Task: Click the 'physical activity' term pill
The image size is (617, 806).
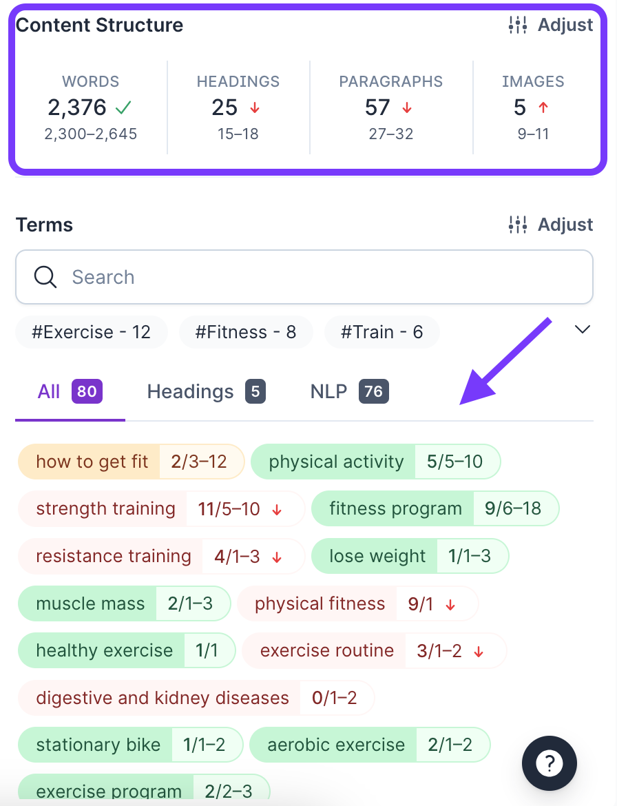Action: 336,462
